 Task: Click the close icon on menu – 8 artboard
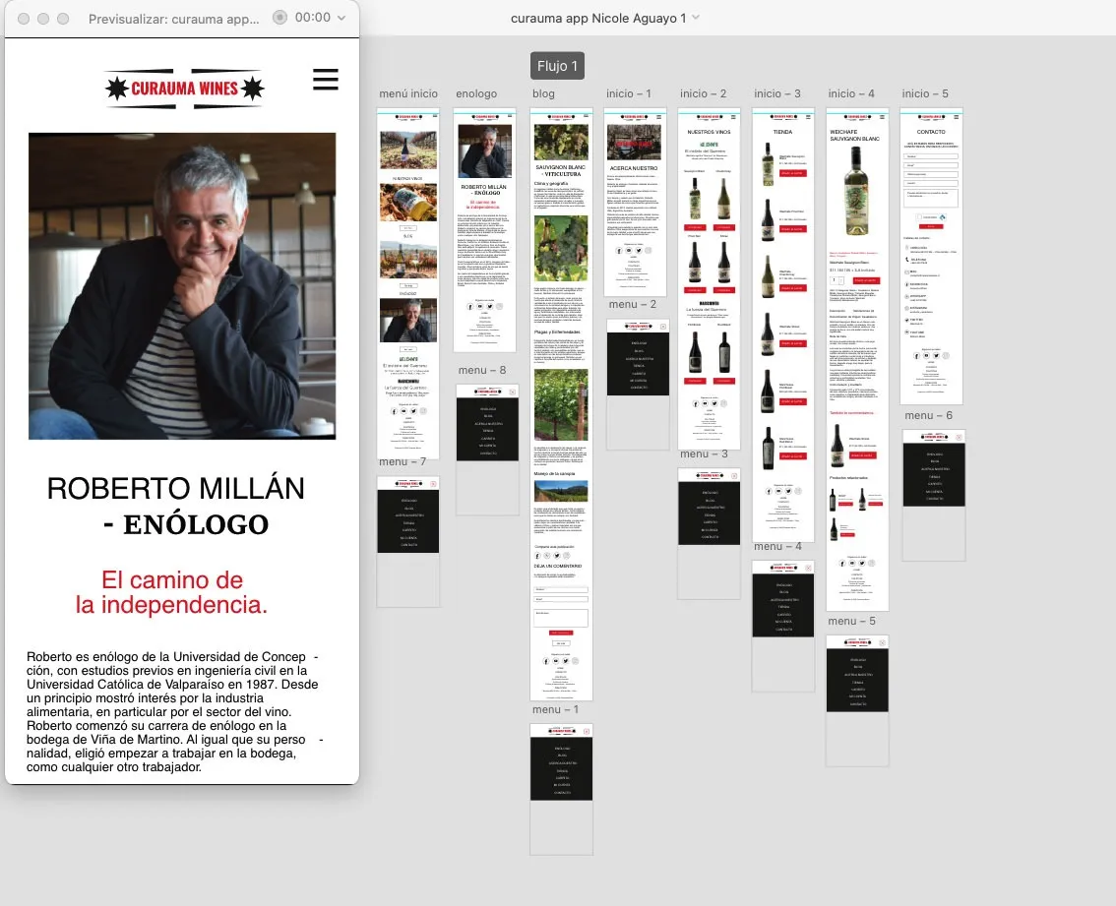[x=513, y=392]
